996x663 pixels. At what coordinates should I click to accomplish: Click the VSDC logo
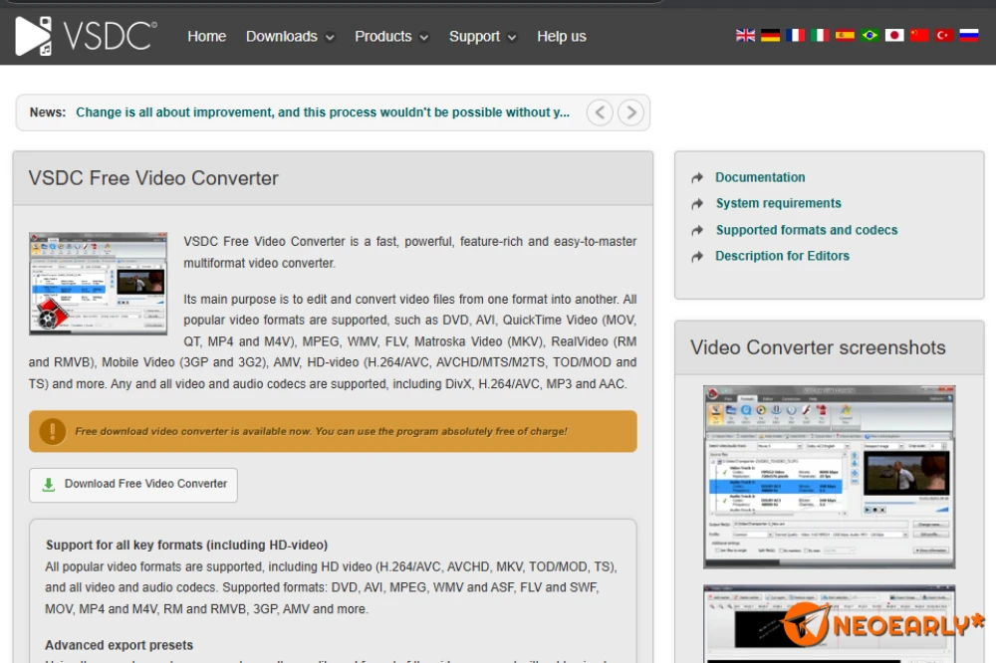click(86, 36)
